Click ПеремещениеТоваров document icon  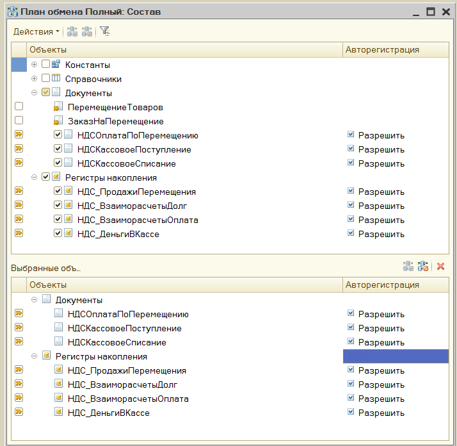[58, 106]
